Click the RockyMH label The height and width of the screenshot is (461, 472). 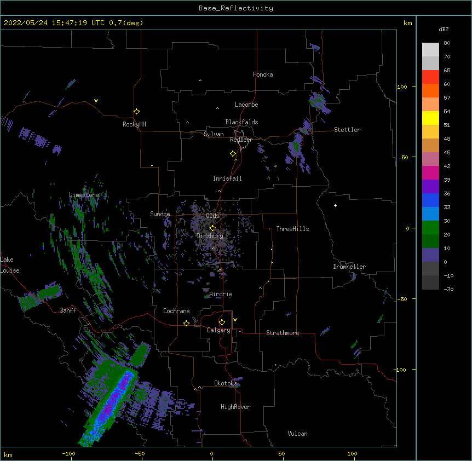[134, 124]
